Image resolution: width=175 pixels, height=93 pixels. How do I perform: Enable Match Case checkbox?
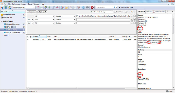115,12
